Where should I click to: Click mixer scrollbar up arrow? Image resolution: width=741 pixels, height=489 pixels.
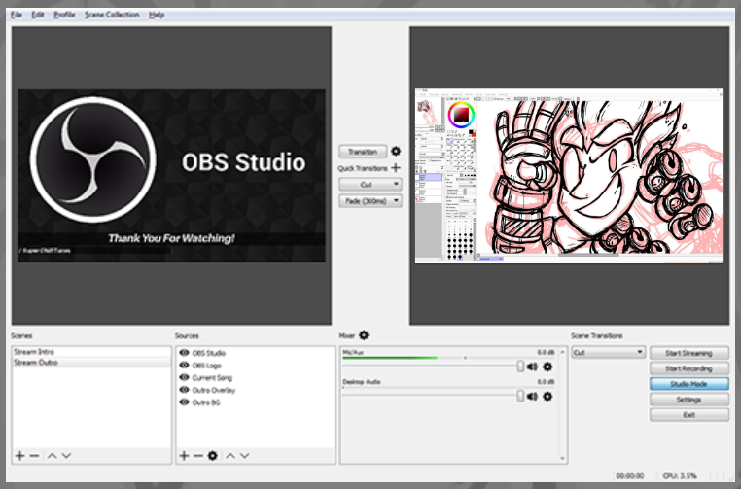(x=562, y=352)
